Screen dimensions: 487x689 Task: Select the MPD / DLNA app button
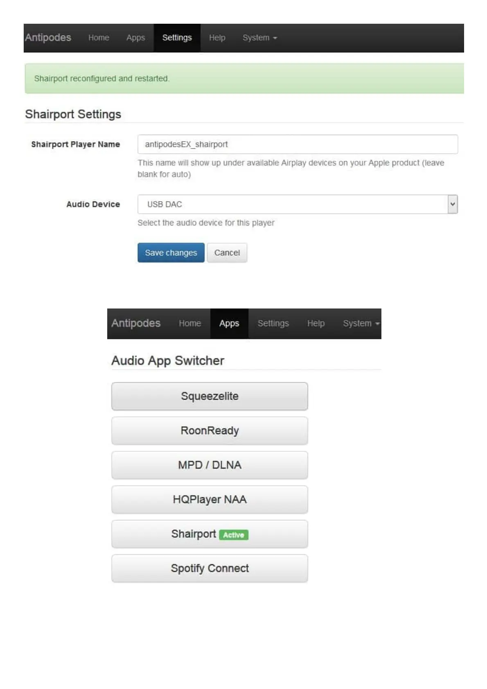click(x=210, y=465)
